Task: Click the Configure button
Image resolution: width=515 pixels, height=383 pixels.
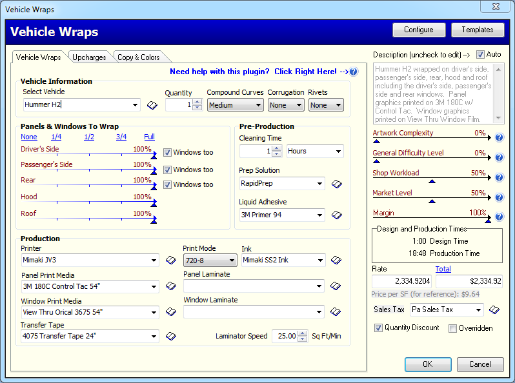Action: coord(419,30)
